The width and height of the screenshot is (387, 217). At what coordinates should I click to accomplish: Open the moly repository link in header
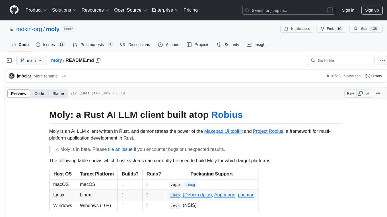coord(53,29)
